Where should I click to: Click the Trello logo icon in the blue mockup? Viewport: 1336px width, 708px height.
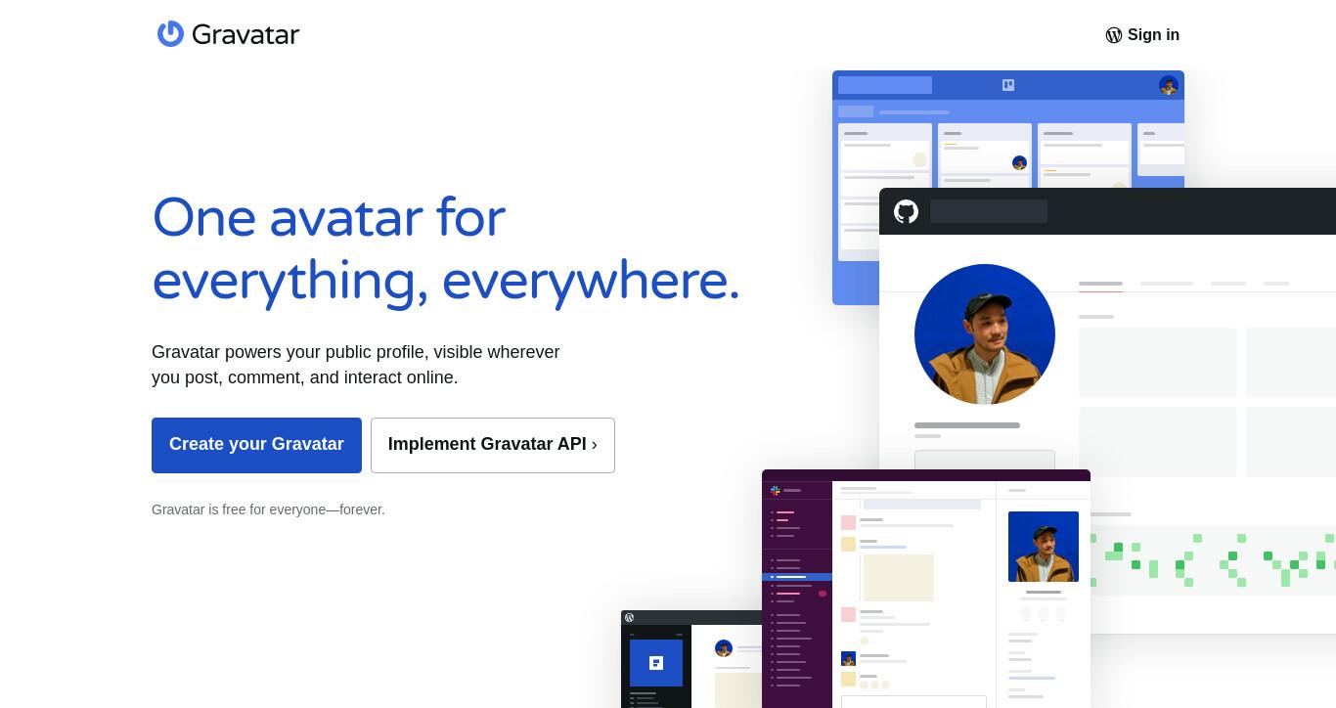pyautogui.click(x=1008, y=85)
